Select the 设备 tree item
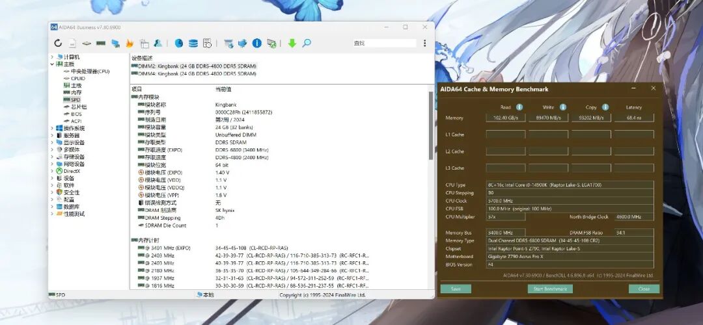703x325 pixels. point(66,178)
